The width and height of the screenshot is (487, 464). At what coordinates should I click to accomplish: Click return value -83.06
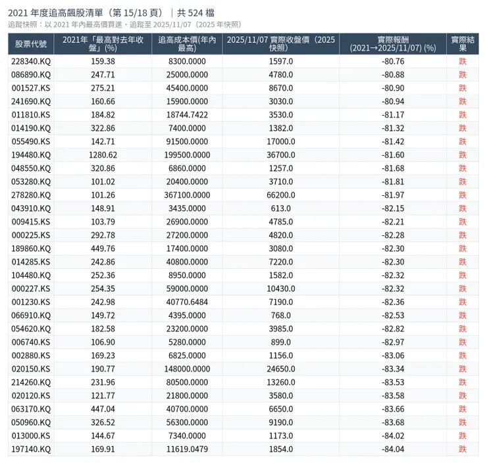pyautogui.click(x=393, y=356)
